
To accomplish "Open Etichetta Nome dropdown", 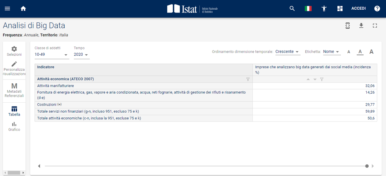I will tap(332, 52).
